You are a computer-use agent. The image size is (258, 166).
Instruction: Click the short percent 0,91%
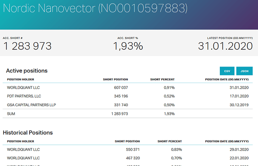tap(169, 88)
